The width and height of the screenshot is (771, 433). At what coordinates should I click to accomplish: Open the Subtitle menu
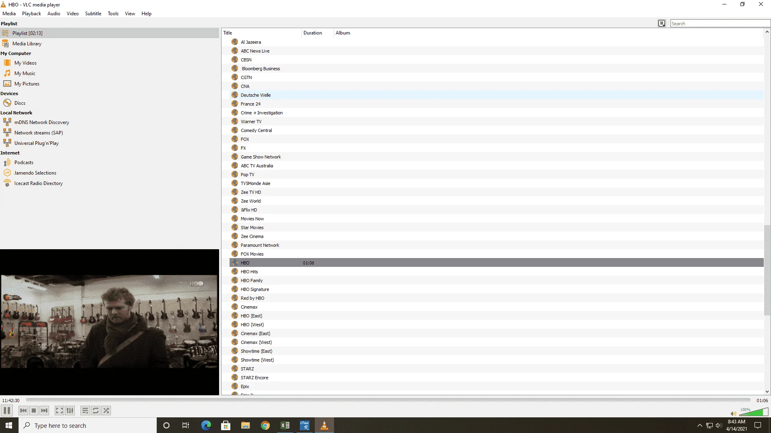tap(93, 14)
